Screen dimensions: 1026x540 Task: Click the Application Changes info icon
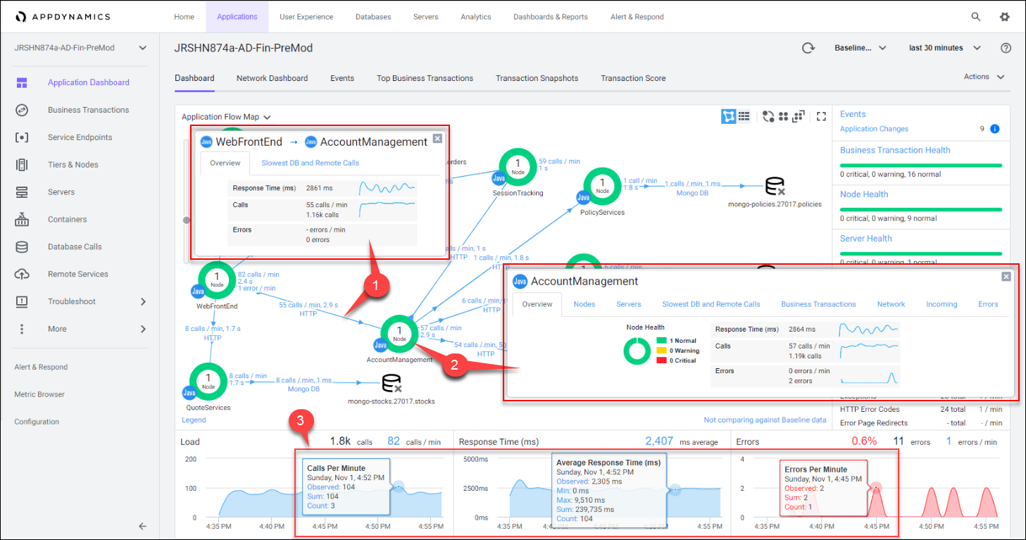(995, 129)
